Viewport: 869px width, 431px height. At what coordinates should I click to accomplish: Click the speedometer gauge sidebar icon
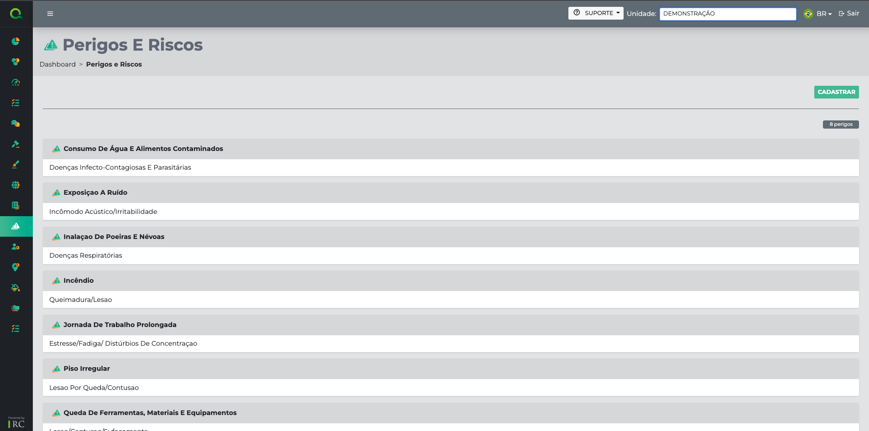coord(16,83)
